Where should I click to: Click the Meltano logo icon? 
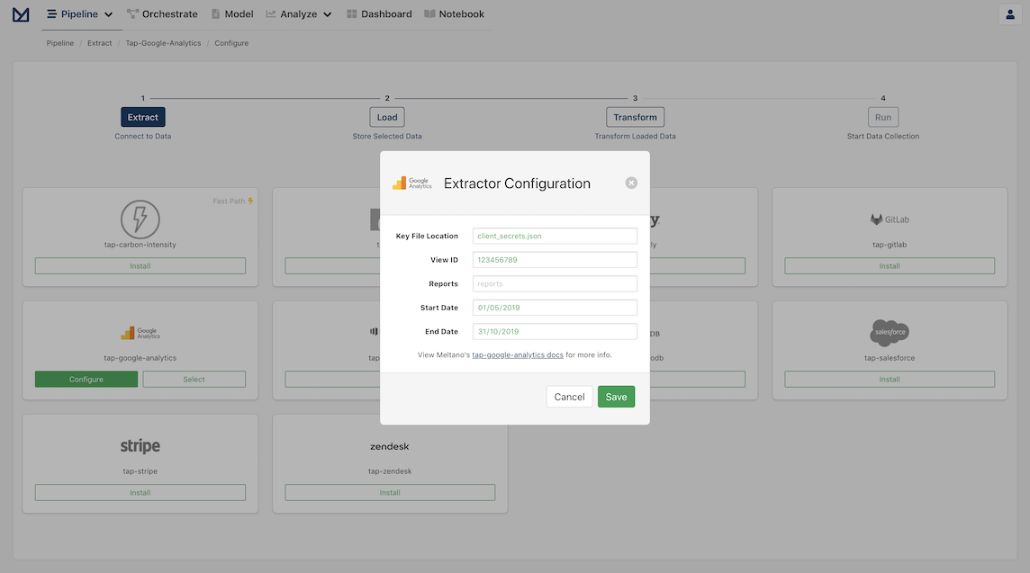pyautogui.click(x=21, y=14)
